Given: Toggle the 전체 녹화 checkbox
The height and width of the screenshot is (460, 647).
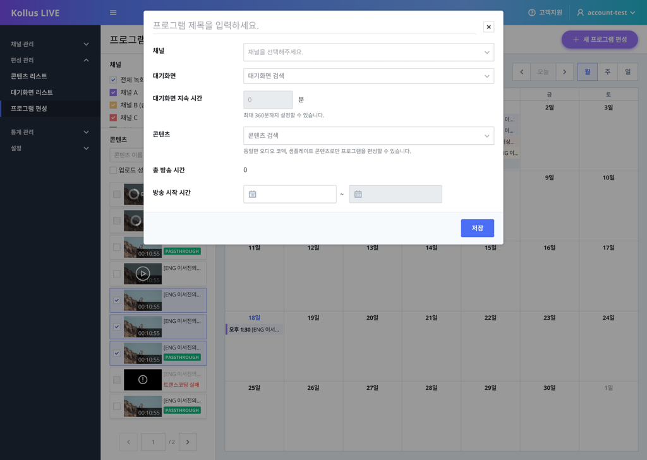Looking at the screenshot, I should [113, 80].
